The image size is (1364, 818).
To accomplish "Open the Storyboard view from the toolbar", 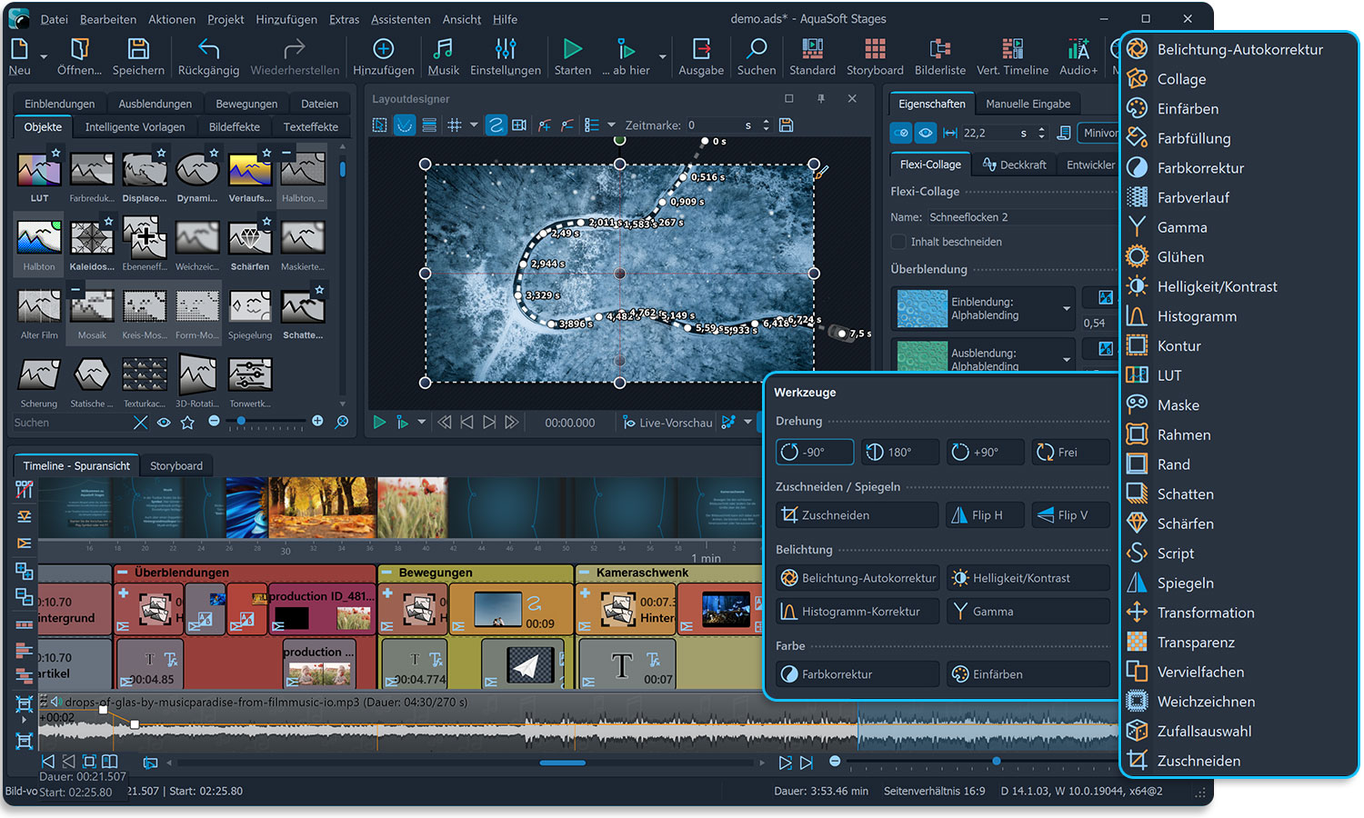I will [874, 56].
